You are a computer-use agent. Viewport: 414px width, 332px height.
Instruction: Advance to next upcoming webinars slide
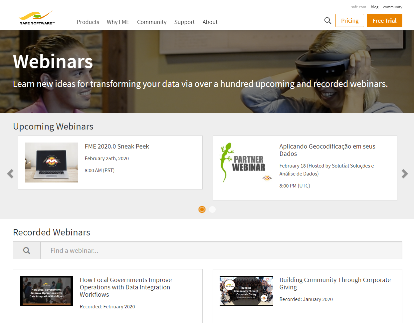tap(405, 173)
